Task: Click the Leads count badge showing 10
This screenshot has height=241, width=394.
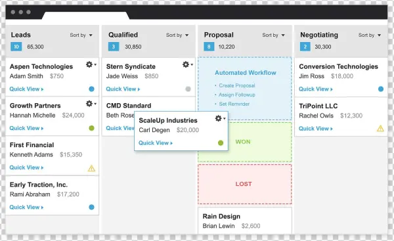Action: coord(16,47)
